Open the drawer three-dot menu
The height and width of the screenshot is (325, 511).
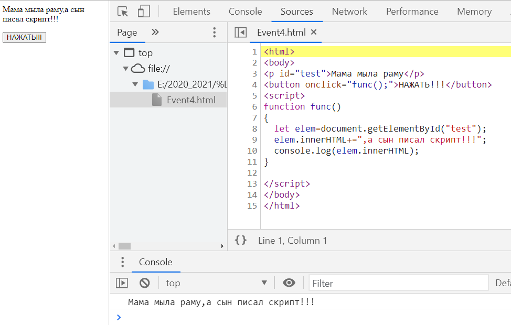123,262
